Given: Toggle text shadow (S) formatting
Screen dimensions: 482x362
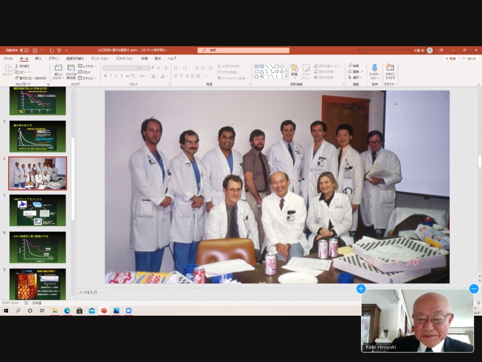Looking at the screenshot, I should [x=122, y=76].
